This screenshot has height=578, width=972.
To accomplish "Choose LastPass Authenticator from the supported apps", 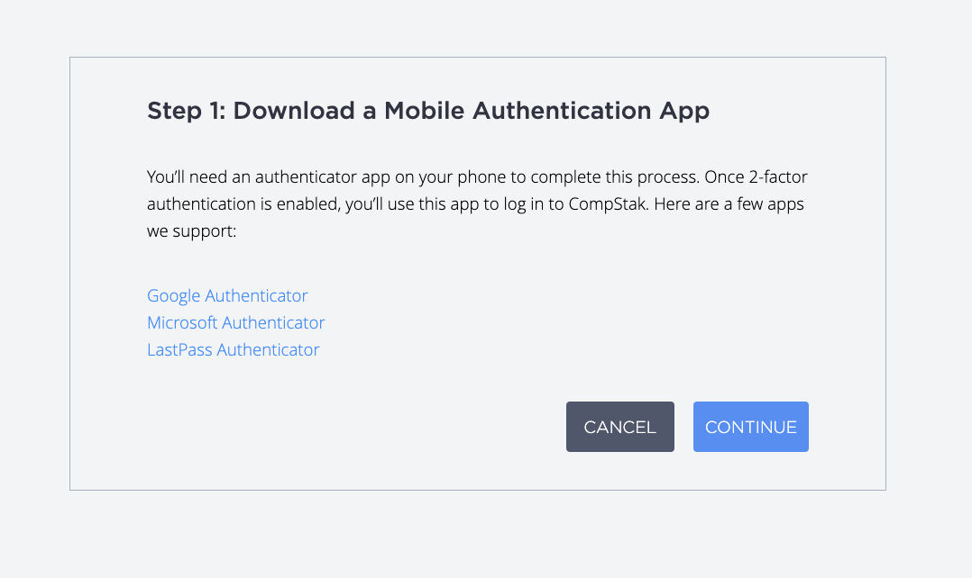I will click(233, 349).
